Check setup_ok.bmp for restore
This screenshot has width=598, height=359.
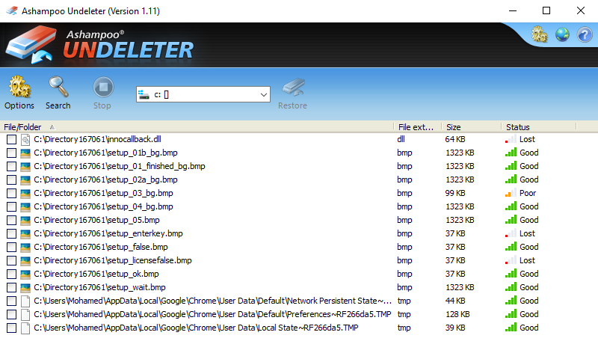[x=11, y=274]
